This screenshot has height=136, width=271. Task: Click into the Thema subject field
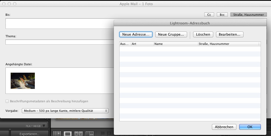click(x=60, y=42)
